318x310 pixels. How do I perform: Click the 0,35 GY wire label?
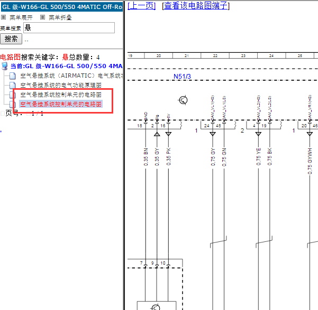tap(157, 157)
